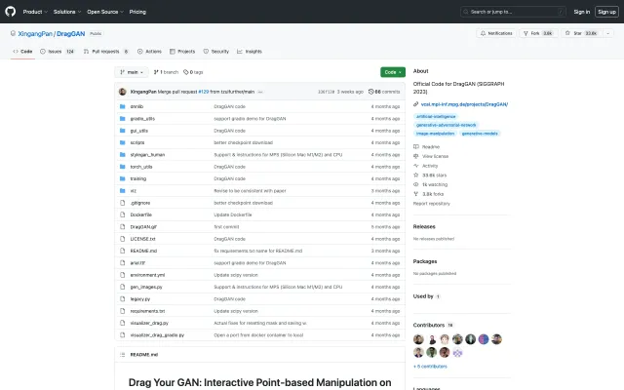Viewport: 624px width, 390px height.
Task: Click the Sign up button
Action: pos(605,12)
